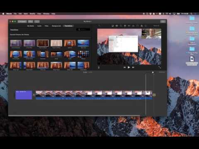Viewport: 199px width, 149px height.
Task: Select the Circle Close transition
Action: (29, 54)
